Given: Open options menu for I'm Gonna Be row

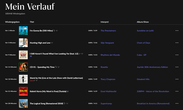Looking at the screenshot, I should click(177, 31).
